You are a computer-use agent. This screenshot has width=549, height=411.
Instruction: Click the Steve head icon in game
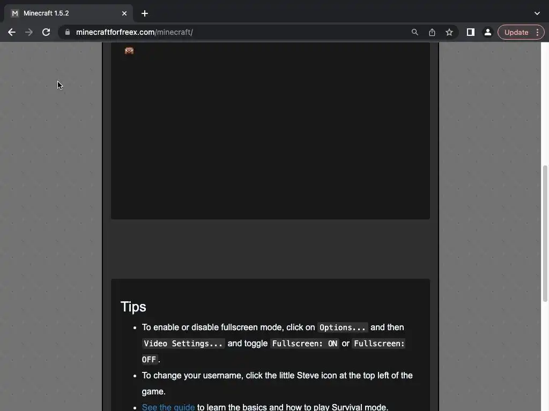pos(129,51)
